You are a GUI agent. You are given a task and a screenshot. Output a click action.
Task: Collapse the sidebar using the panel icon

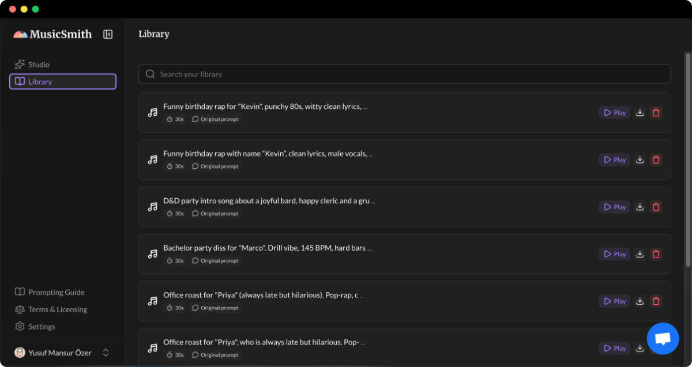(x=108, y=34)
